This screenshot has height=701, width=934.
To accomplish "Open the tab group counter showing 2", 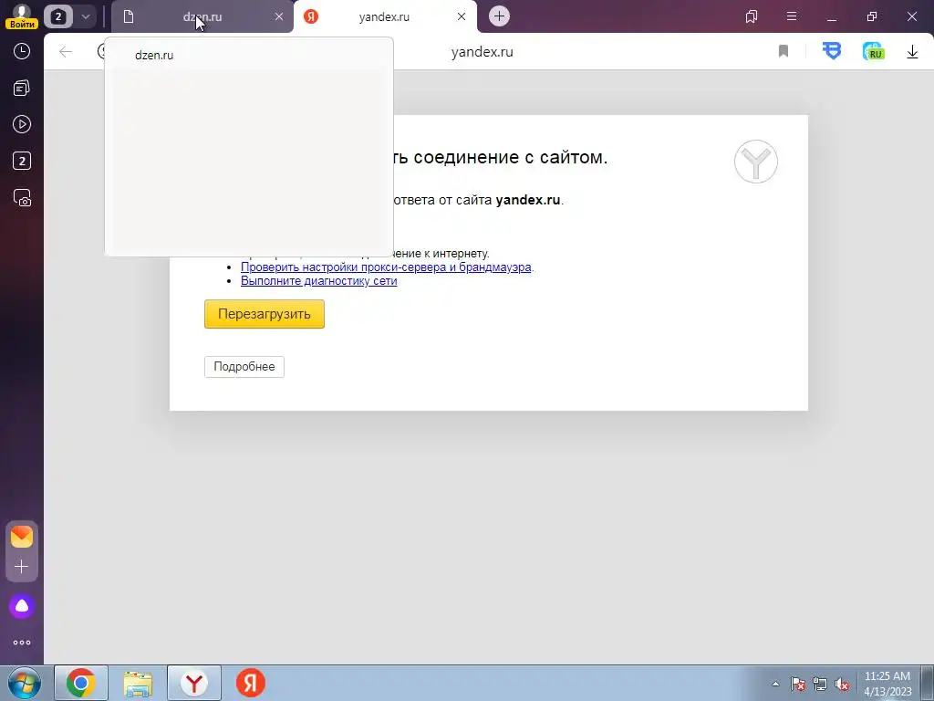I will pyautogui.click(x=57, y=16).
